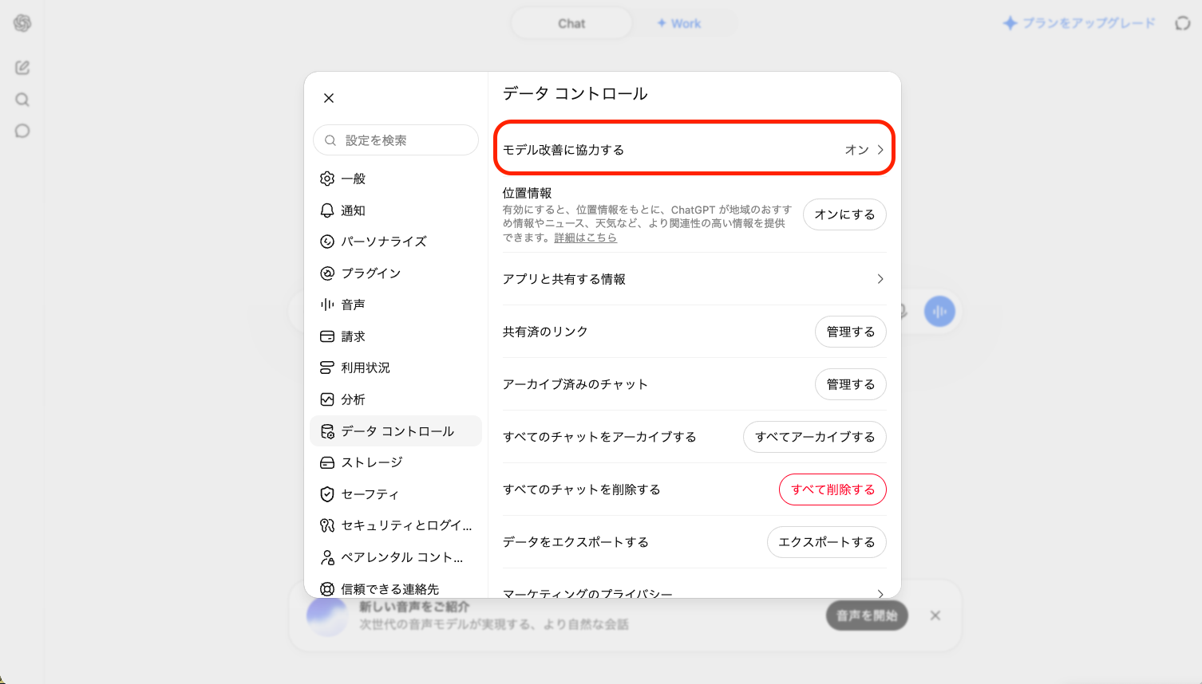Open 信頼できる連絡先 icon section
Screen dimensions: 1202x684
pos(327,589)
